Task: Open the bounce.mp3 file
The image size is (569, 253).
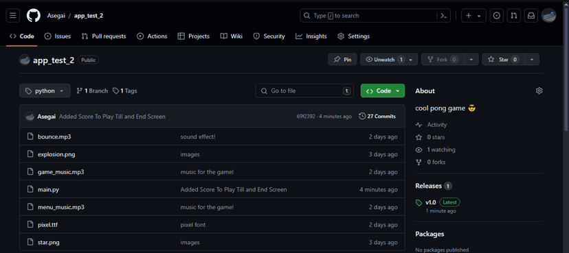Action: (x=54, y=137)
